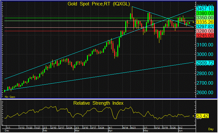Open the Day interval label
Viewport: 218px width, 133px height.
click(211, 129)
